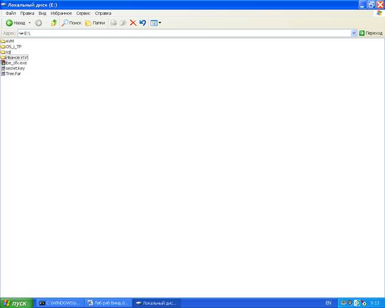Open the Правка menu
The width and height of the screenshot is (385, 308).
(x=27, y=13)
